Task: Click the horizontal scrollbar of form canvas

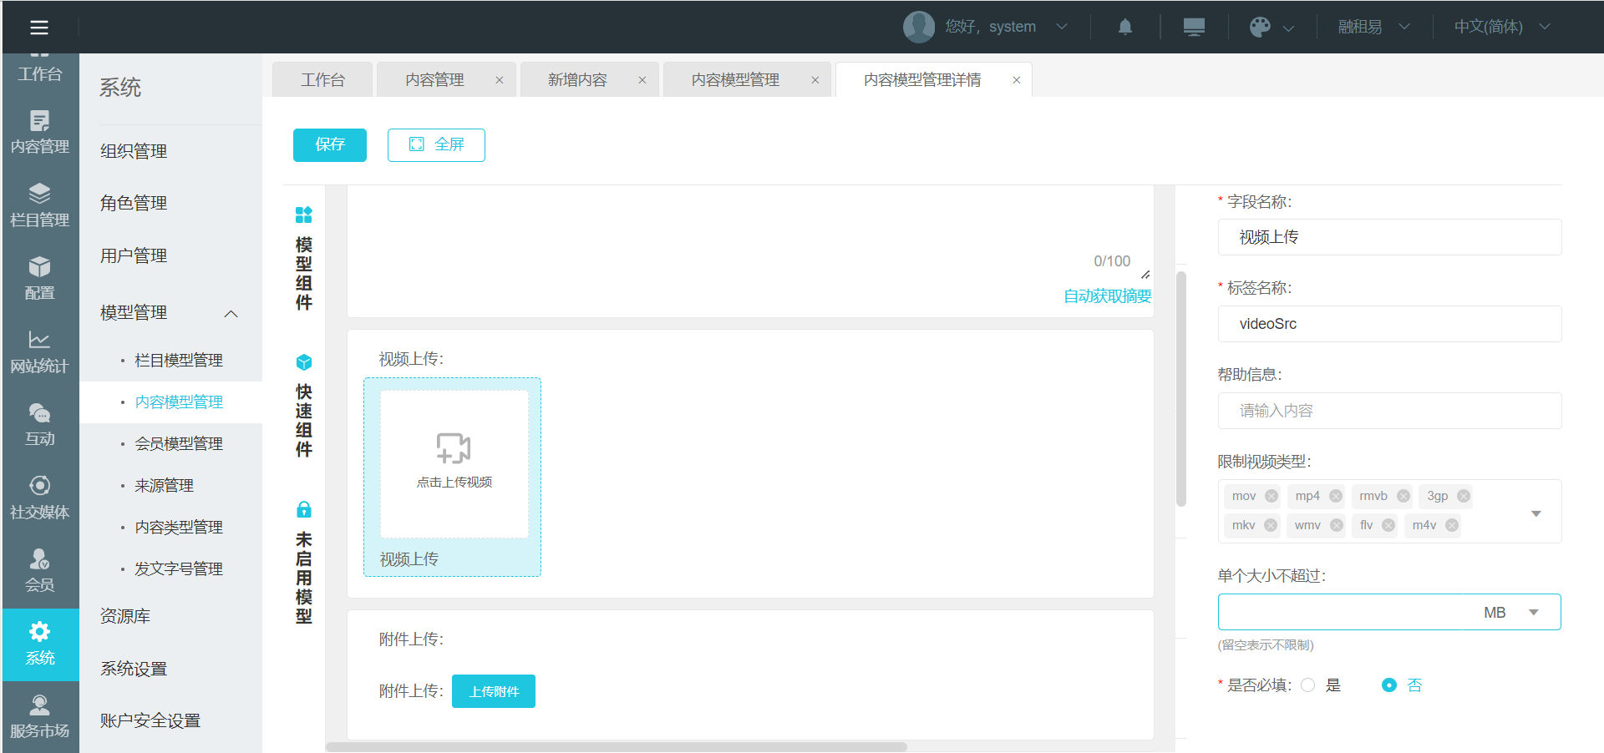Action: (617, 747)
